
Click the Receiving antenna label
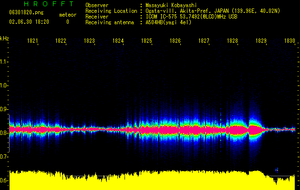tap(110, 22)
